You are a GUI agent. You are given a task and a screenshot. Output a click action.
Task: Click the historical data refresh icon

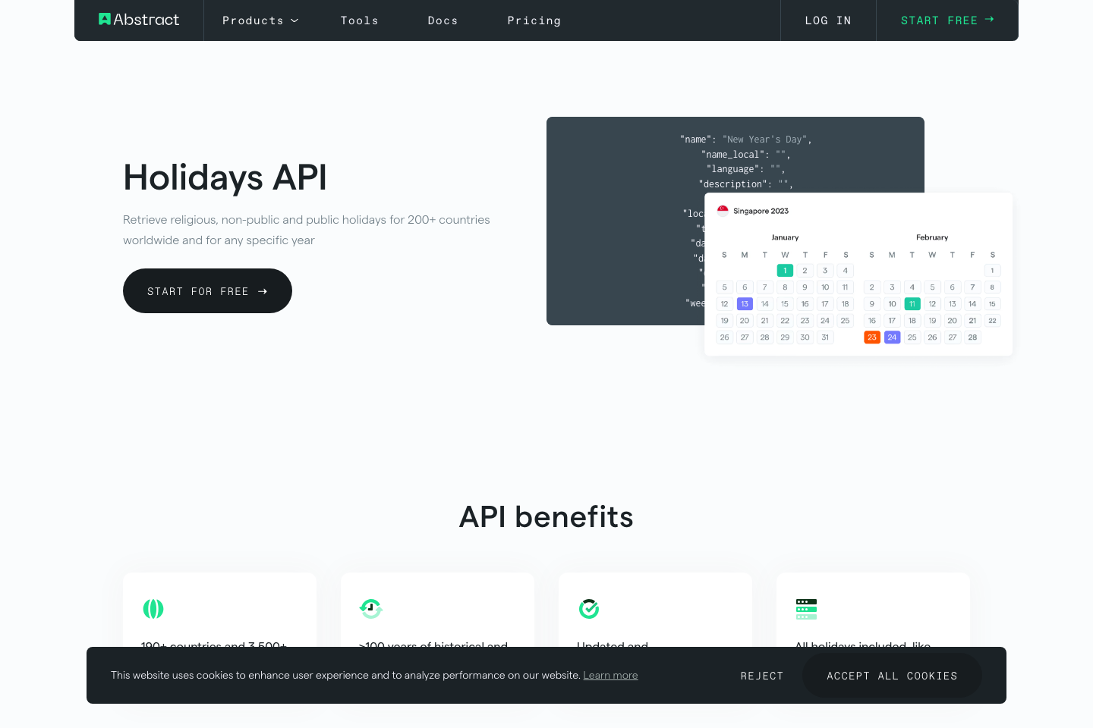click(371, 608)
